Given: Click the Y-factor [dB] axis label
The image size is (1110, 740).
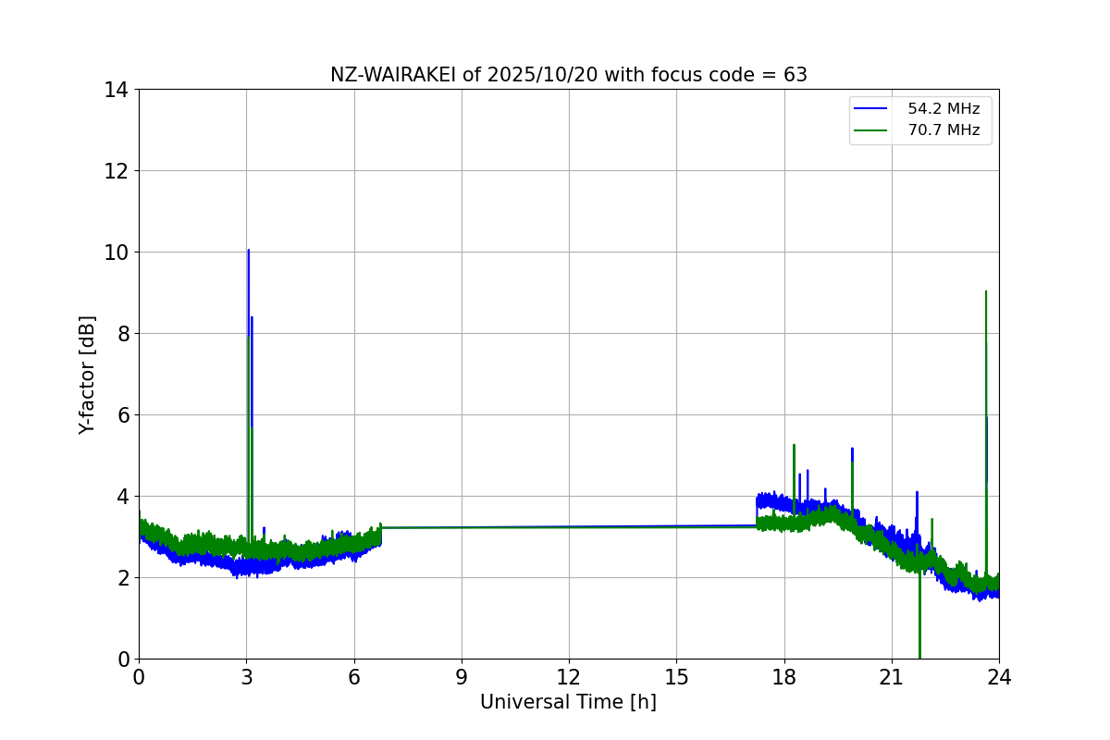Looking at the screenshot, I should (87, 375).
